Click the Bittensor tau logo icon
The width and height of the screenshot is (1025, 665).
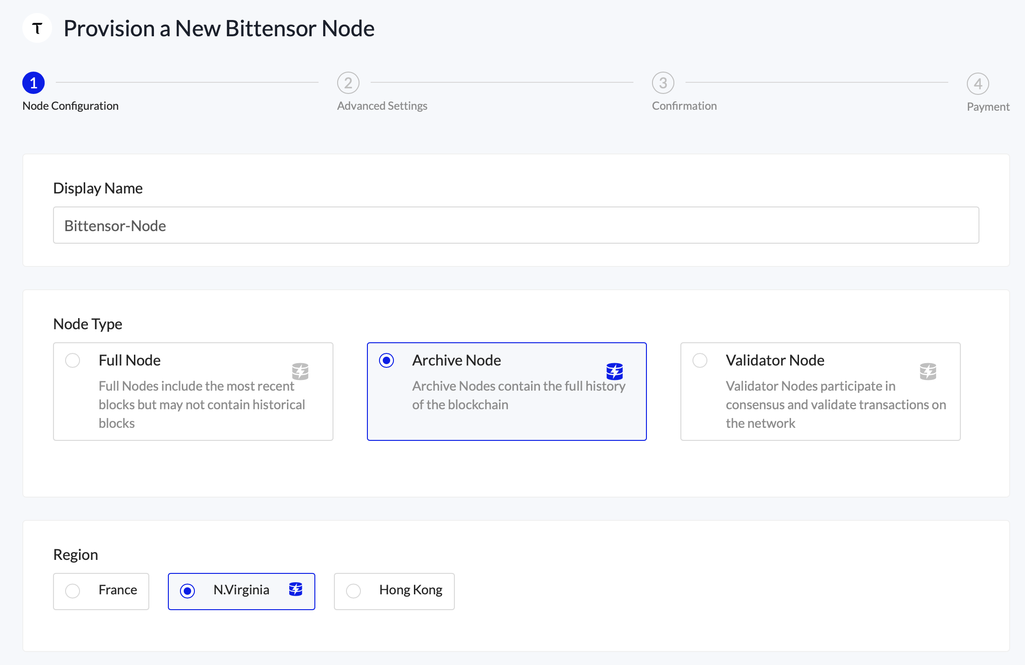(x=37, y=28)
